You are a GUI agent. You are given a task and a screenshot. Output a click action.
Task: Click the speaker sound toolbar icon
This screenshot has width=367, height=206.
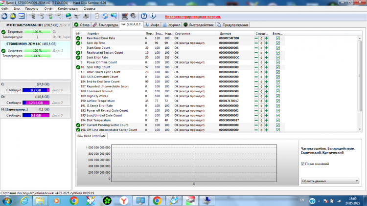(133, 16)
